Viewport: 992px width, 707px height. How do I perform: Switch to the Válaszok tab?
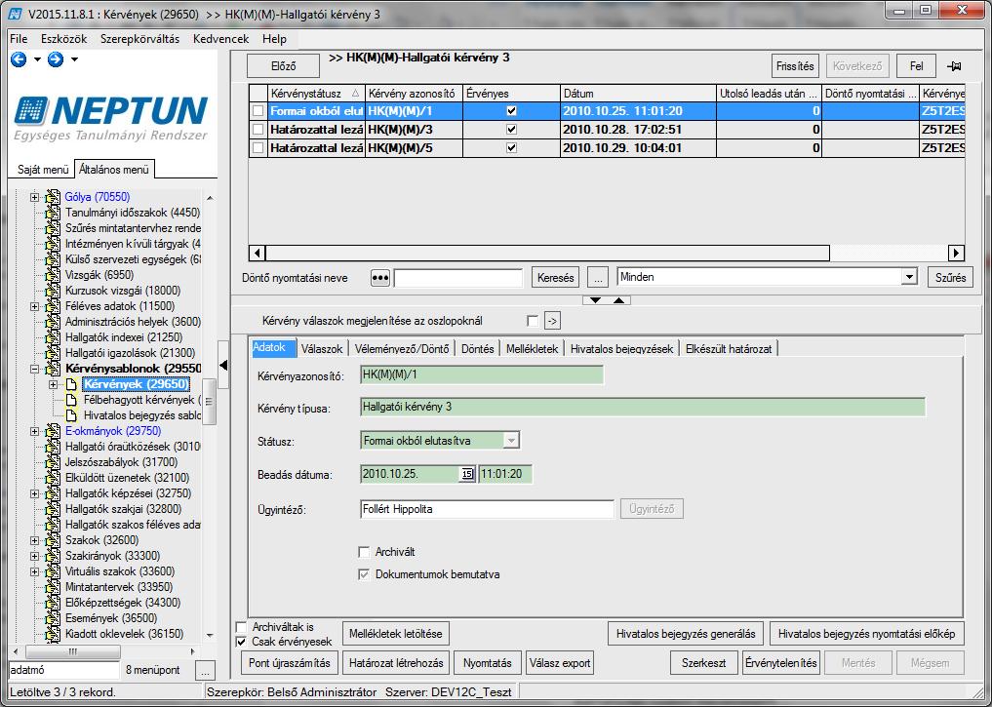(x=321, y=349)
